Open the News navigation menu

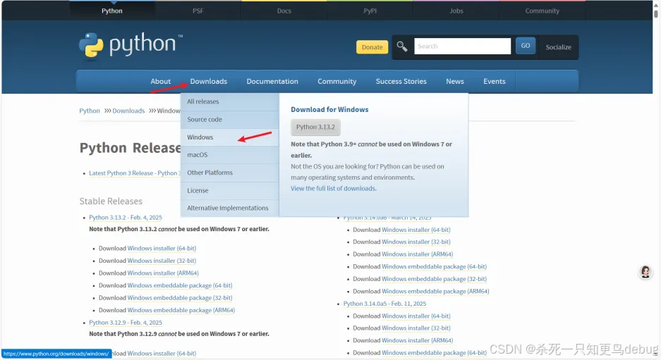tap(455, 81)
